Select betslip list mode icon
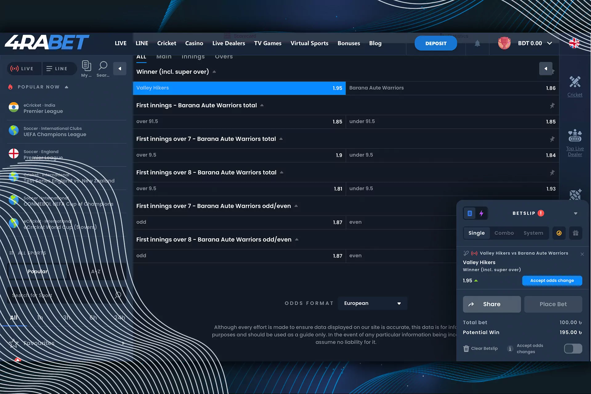591x394 pixels. pos(470,213)
